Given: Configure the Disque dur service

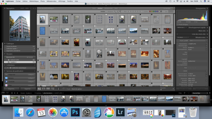Looking at the screenshot, I should 31,74.
